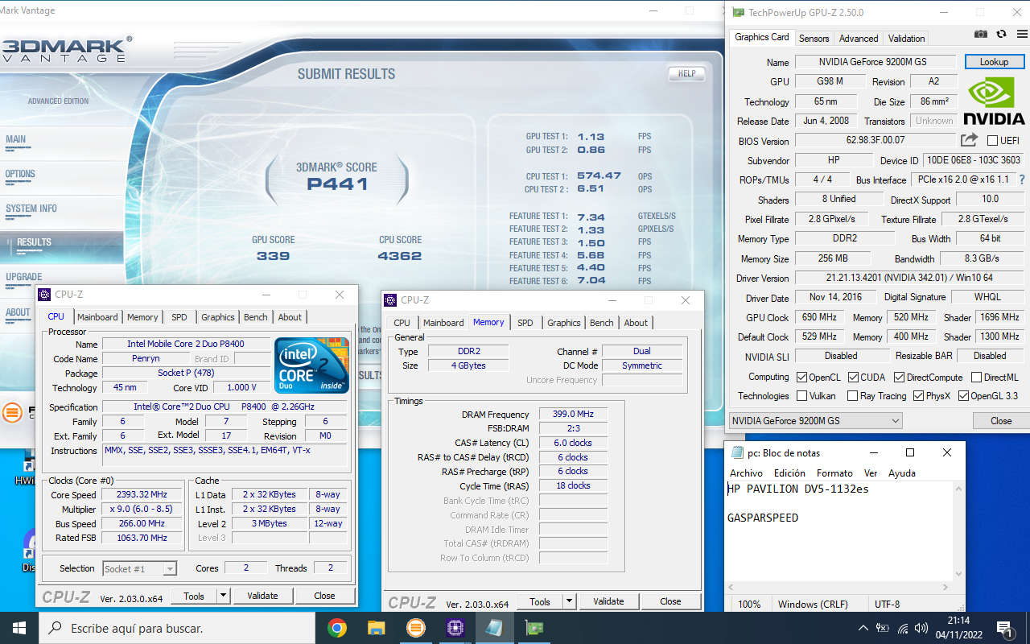Screen dimensions: 1030x644
Task: Click the HELP button in 3DMark
Action: click(686, 73)
